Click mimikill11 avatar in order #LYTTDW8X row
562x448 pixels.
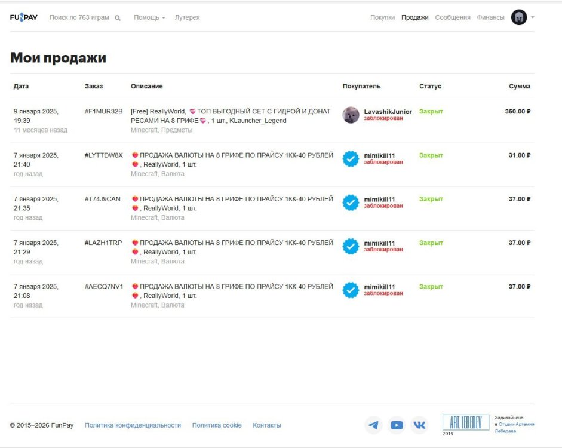click(x=351, y=159)
